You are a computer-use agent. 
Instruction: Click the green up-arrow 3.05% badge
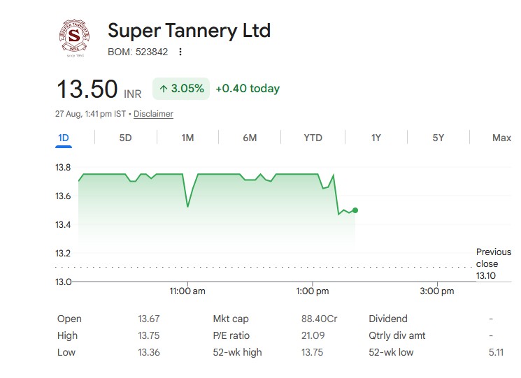tap(181, 89)
